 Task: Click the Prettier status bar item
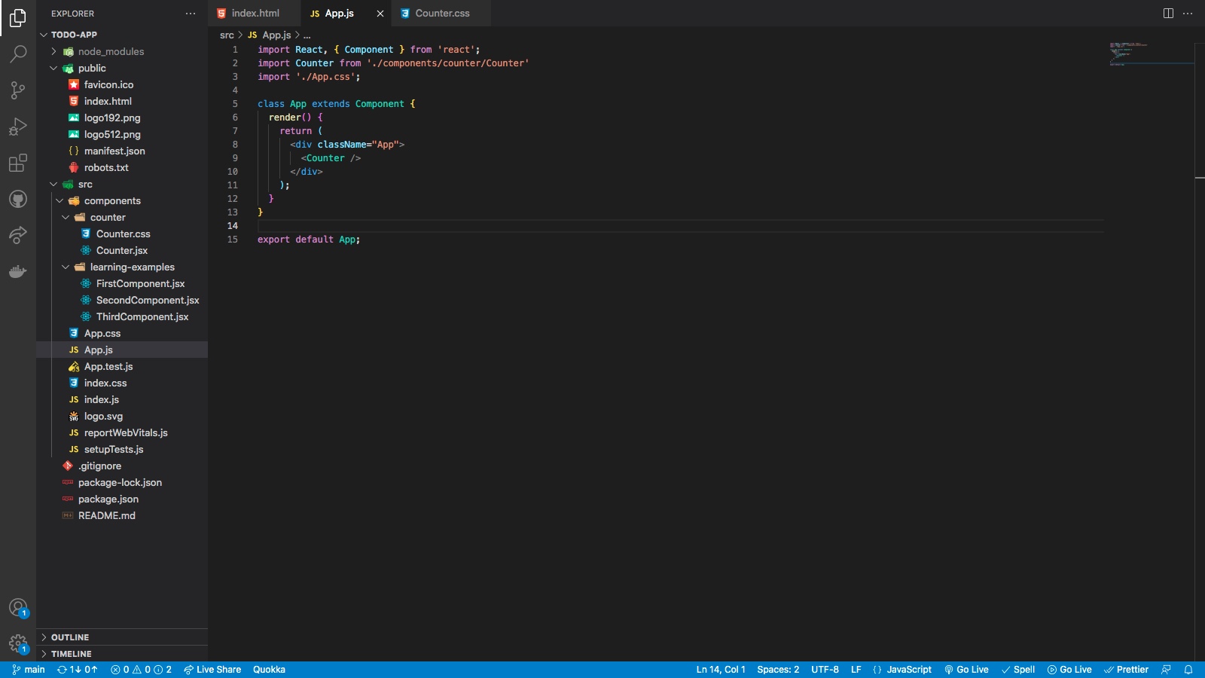coord(1126,670)
